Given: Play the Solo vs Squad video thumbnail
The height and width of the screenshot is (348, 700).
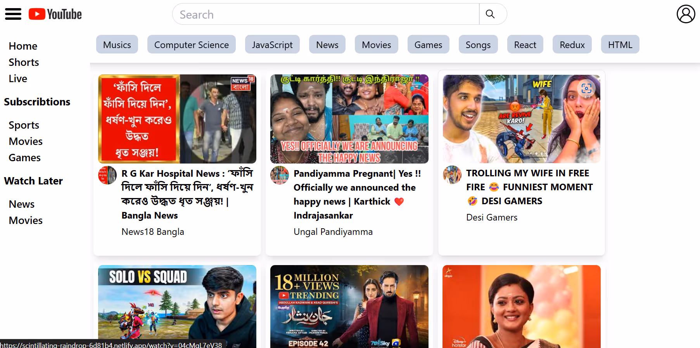Looking at the screenshot, I should coord(177,306).
